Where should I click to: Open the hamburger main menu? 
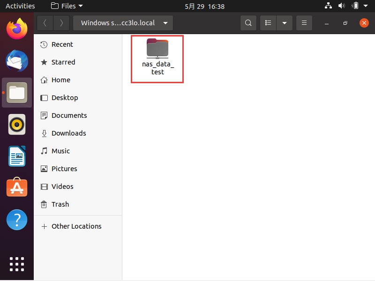click(304, 23)
